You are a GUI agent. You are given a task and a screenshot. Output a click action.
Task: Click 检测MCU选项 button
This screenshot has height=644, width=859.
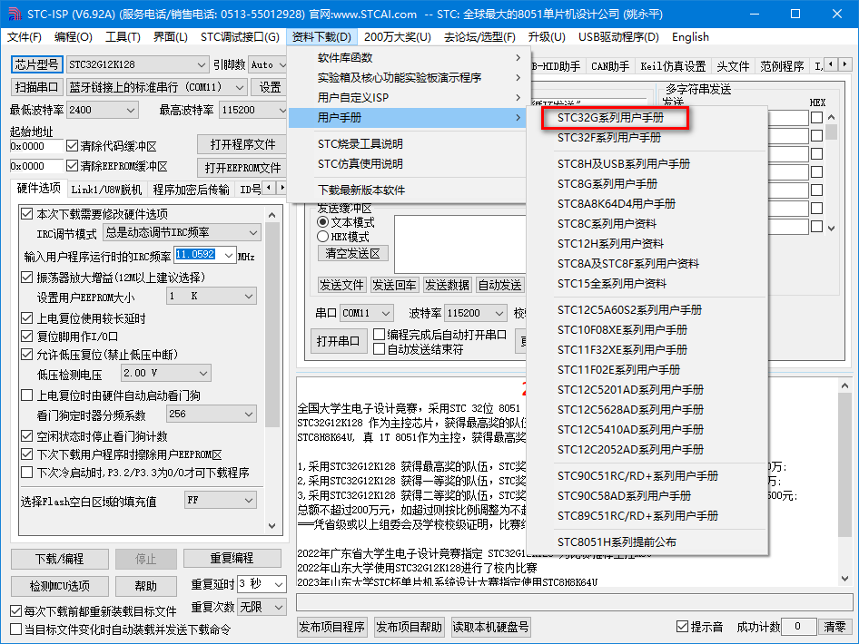pyautogui.click(x=60, y=586)
